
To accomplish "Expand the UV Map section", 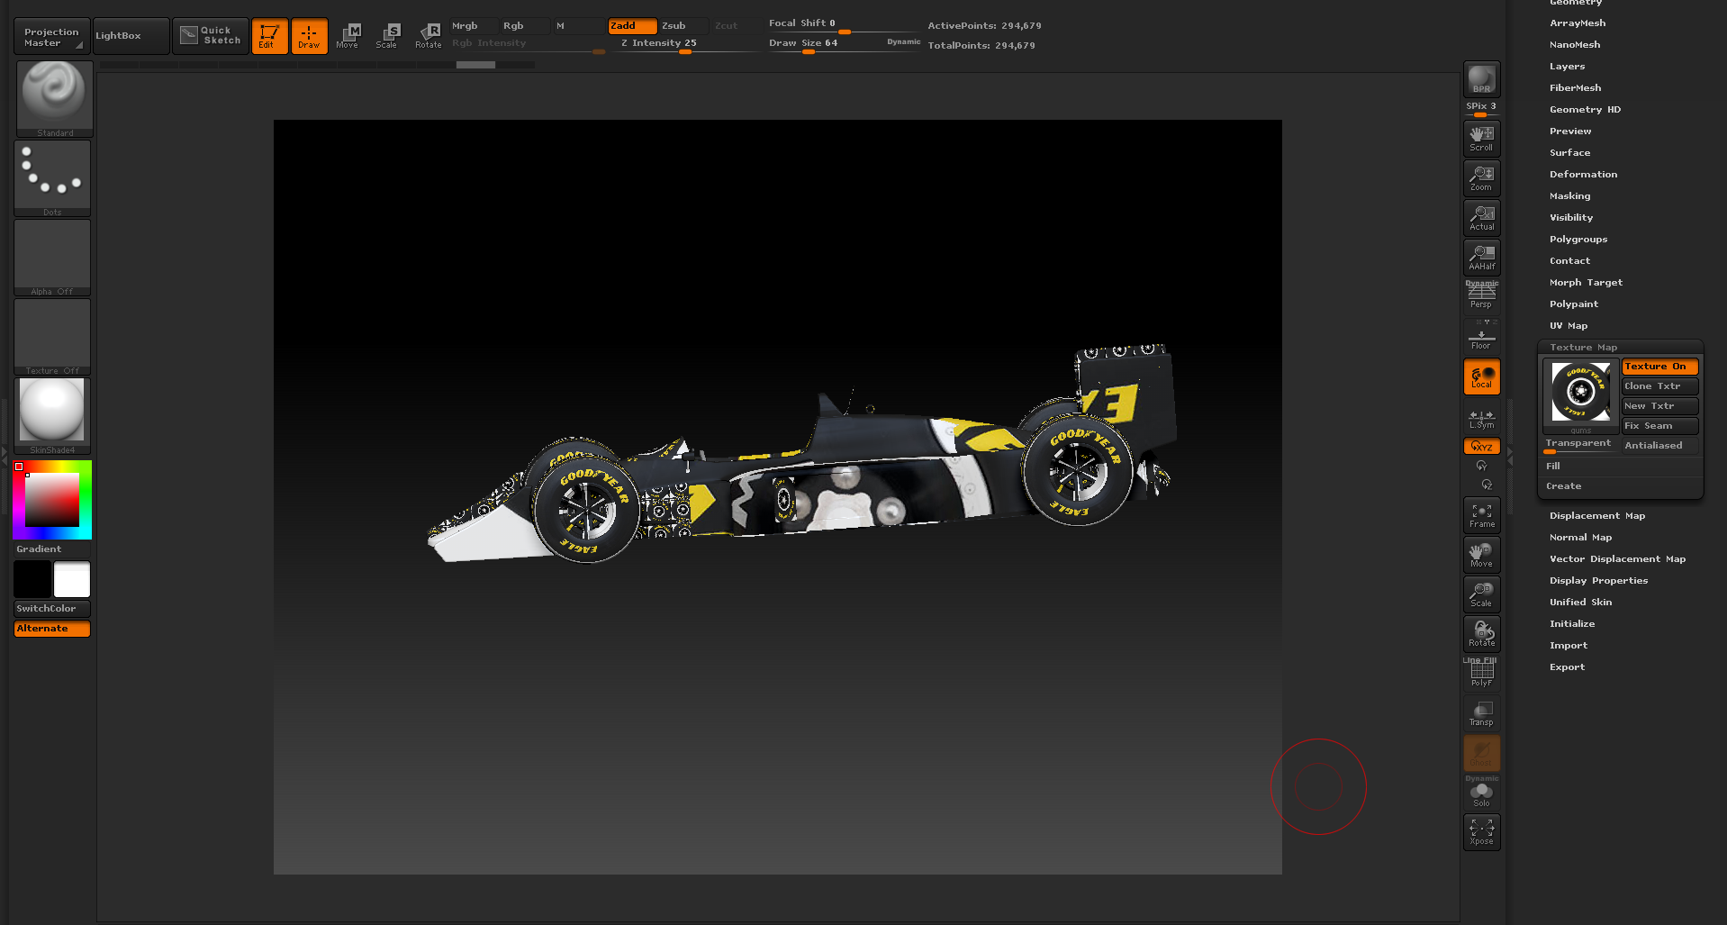I will pos(1569,326).
